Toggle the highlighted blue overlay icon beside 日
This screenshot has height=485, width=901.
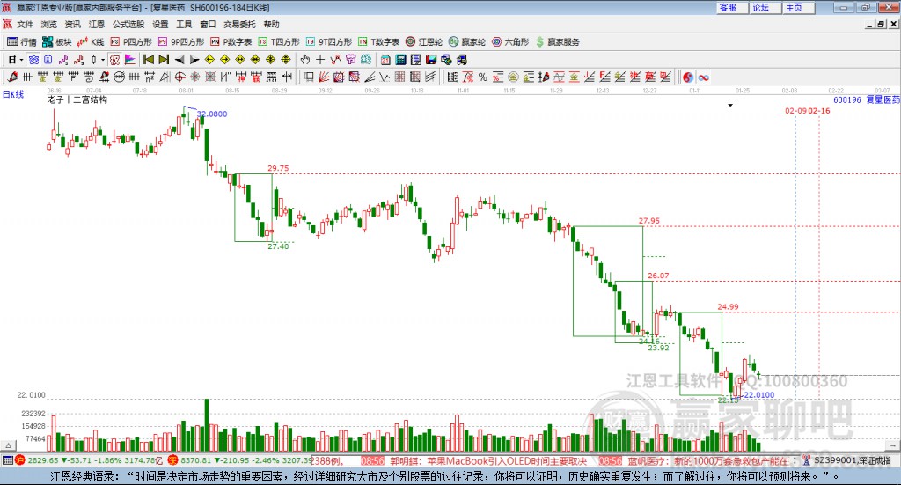(x=33, y=60)
